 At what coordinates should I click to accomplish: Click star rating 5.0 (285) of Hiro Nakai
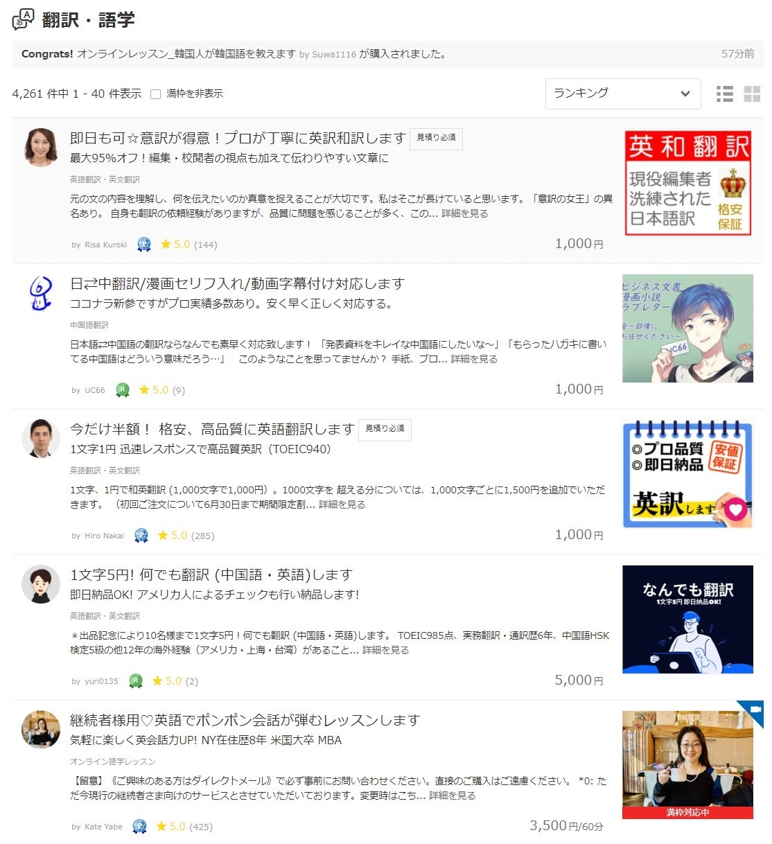(x=186, y=535)
